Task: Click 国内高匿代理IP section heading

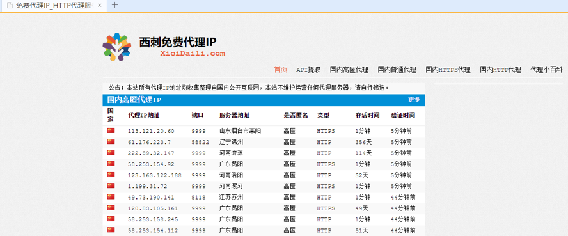Action: (134, 100)
